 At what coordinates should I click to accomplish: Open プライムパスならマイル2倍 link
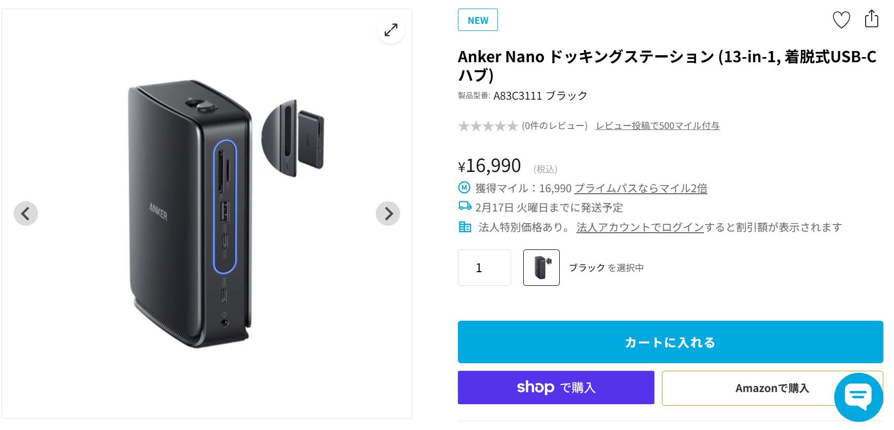640,188
